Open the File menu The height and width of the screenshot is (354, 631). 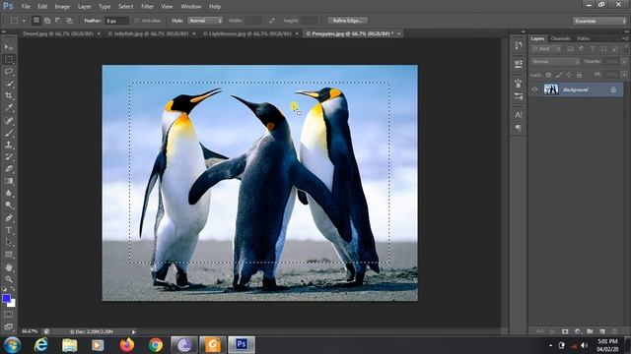tap(26, 7)
